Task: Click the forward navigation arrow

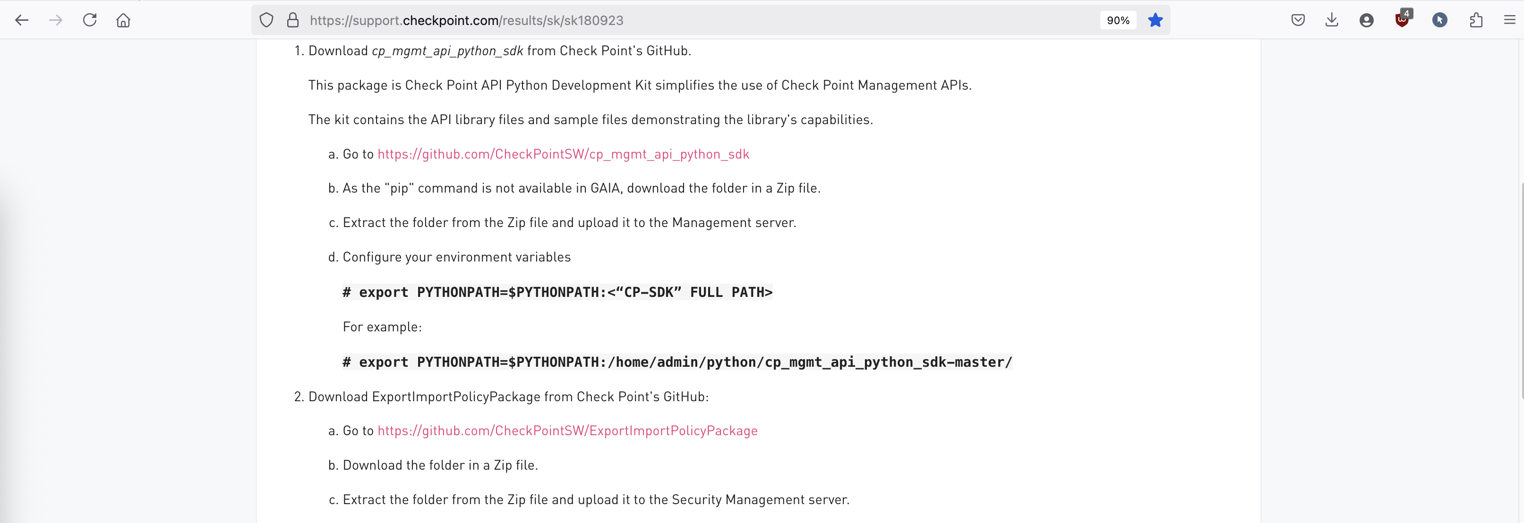Action: 56,20
